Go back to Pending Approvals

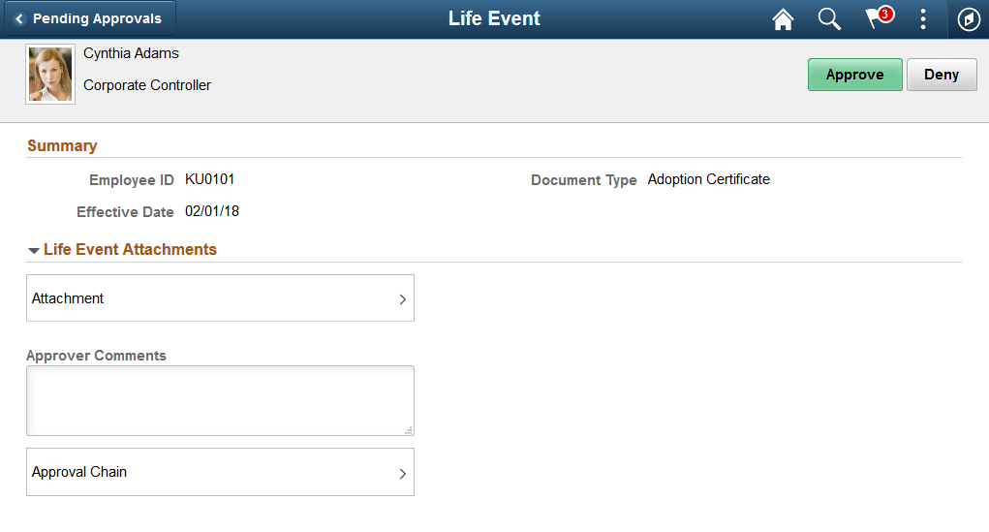click(89, 19)
